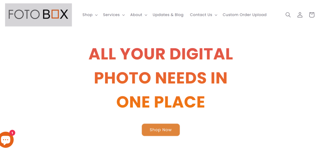324x148 pixels.
Task: Click the 'All Your Digital' headline text
Action: click(x=161, y=54)
